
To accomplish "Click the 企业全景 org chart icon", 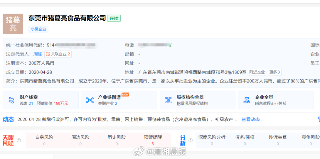I will click(247, 100).
